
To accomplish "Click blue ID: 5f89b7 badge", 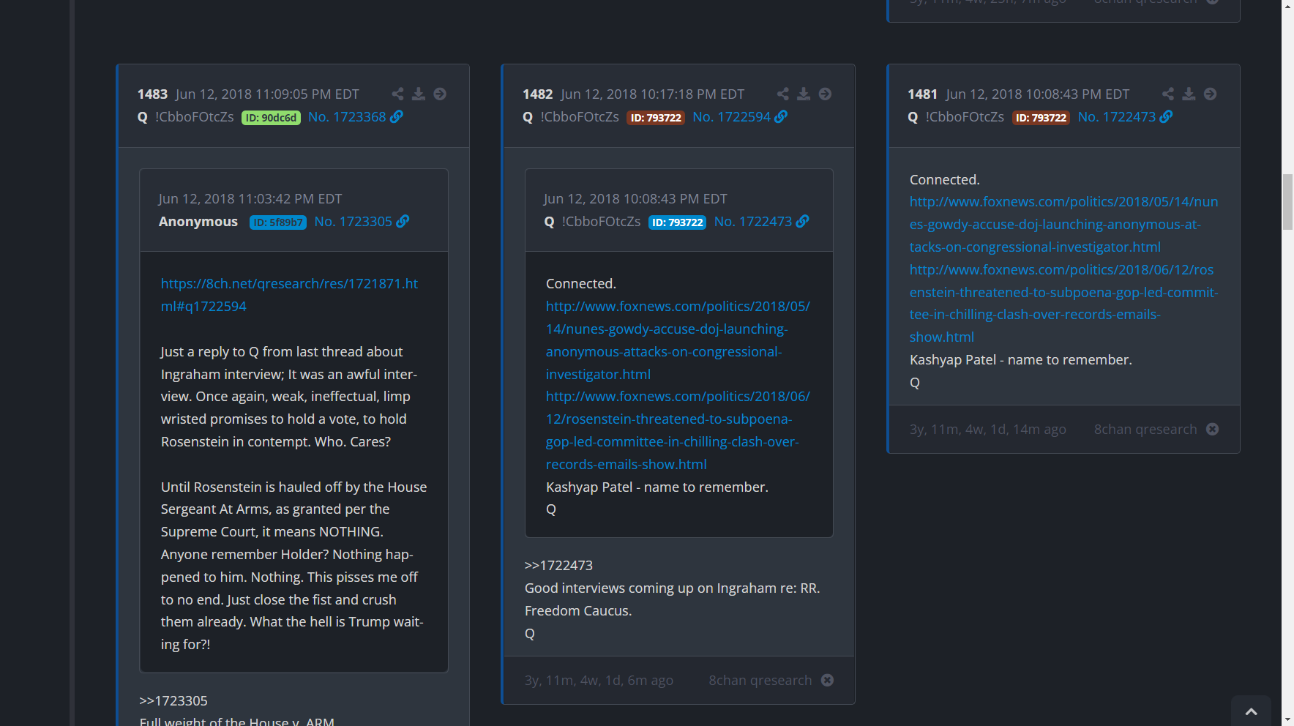I will 277,222.
